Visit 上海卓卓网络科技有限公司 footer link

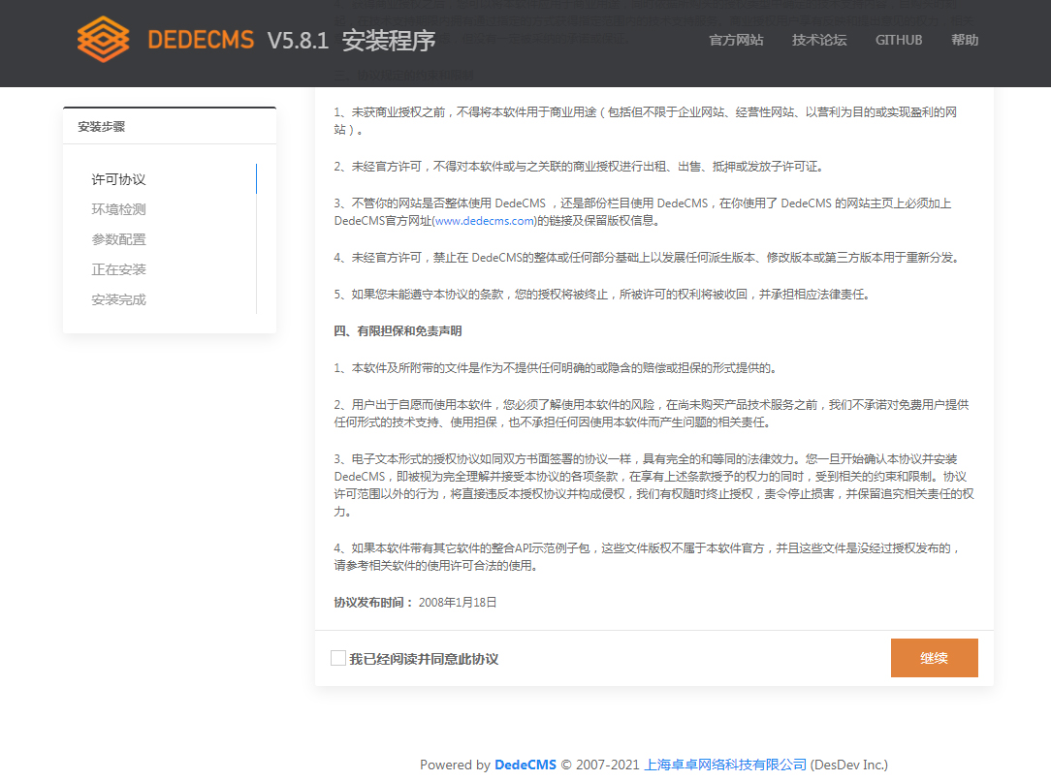[725, 765]
